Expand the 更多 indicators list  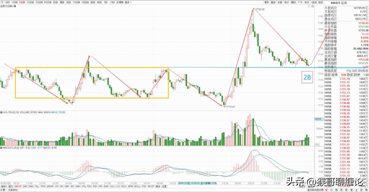(x=158, y=187)
